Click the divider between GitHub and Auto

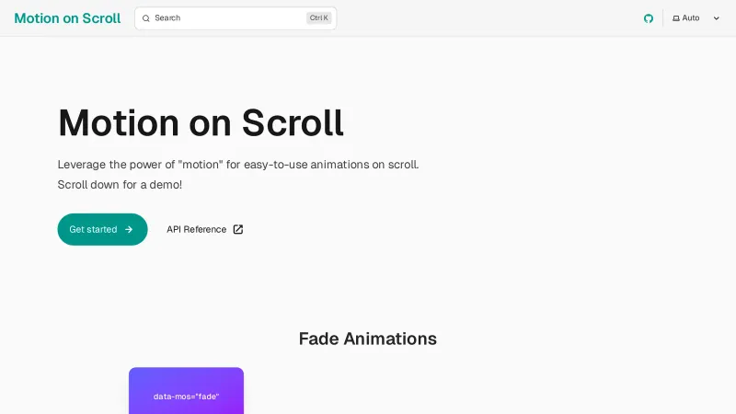(x=662, y=18)
